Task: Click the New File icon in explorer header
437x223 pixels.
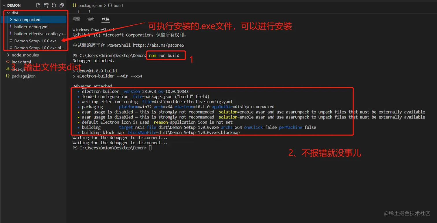Action: [x=38, y=5]
